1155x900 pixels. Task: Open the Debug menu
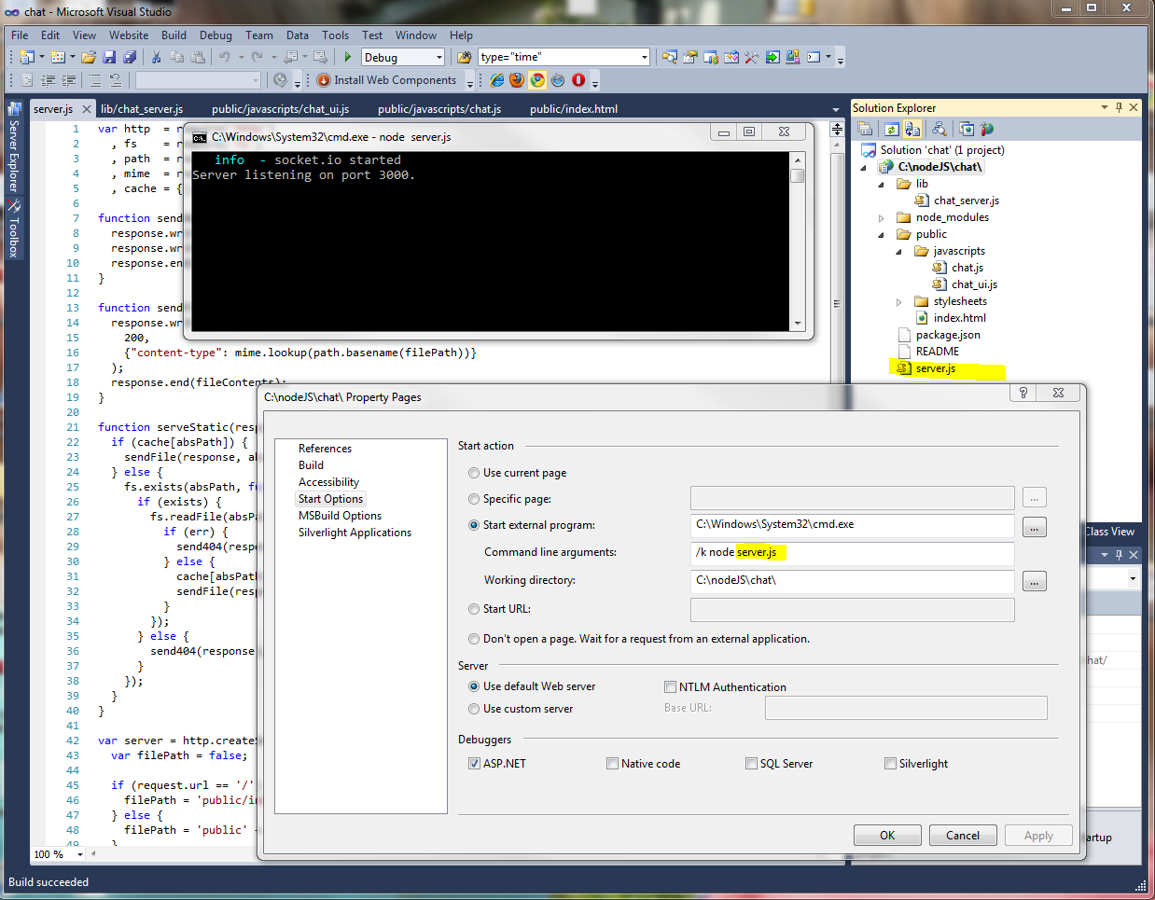coord(216,35)
